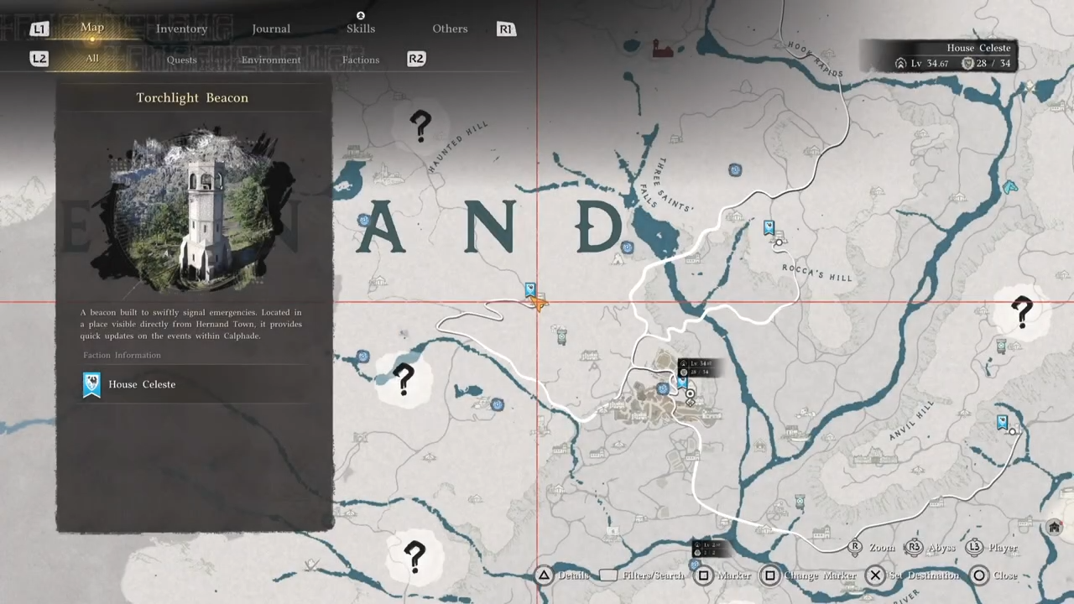Choose the Change Marker prompt
The image size is (1074, 604).
tap(810, 575)
